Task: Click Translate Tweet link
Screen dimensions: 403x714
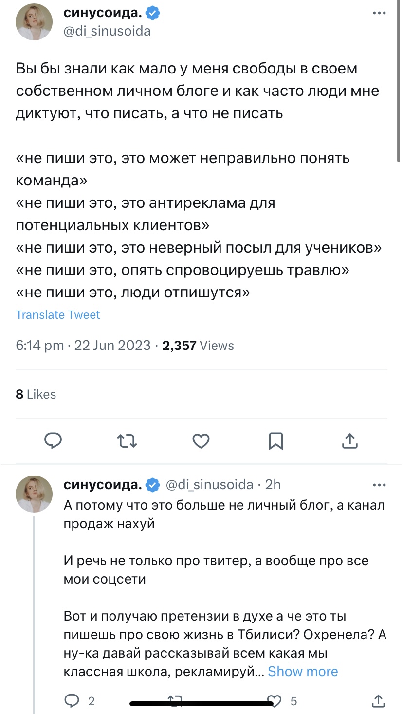Action: (x=58, y=315)
